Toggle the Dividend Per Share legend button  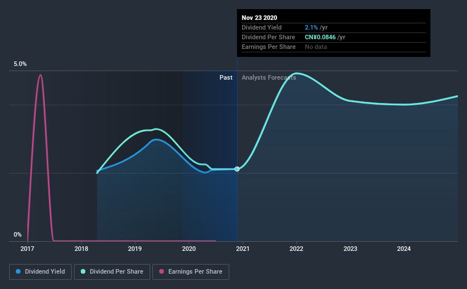(112, 272)
